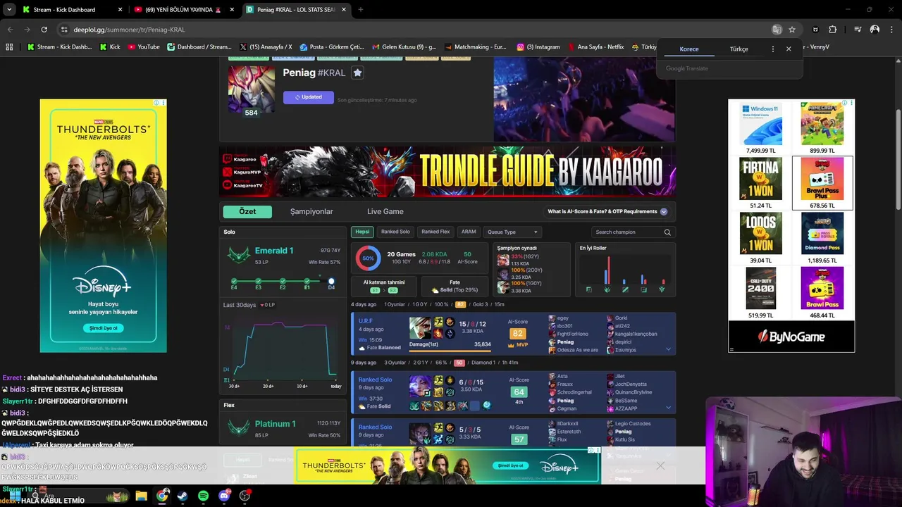902x507 pixels.
Task: Open the Instagram bookmark
Action: 538,47
